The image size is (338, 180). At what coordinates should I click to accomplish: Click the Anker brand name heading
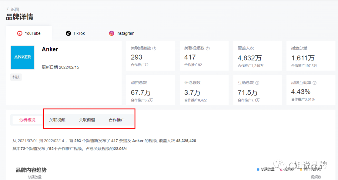pos(50,49)
